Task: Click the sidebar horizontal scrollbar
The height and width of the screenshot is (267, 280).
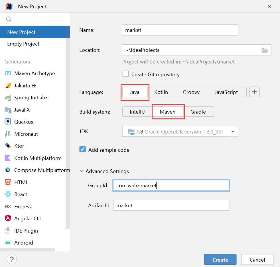Action: [x=27, y=250]
